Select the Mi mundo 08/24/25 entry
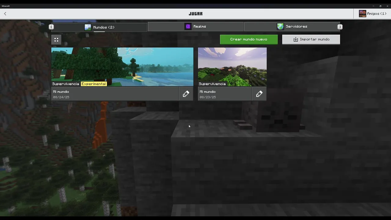Screen dimensions: 391x220 pyautogui.click(x=115, y=94)
